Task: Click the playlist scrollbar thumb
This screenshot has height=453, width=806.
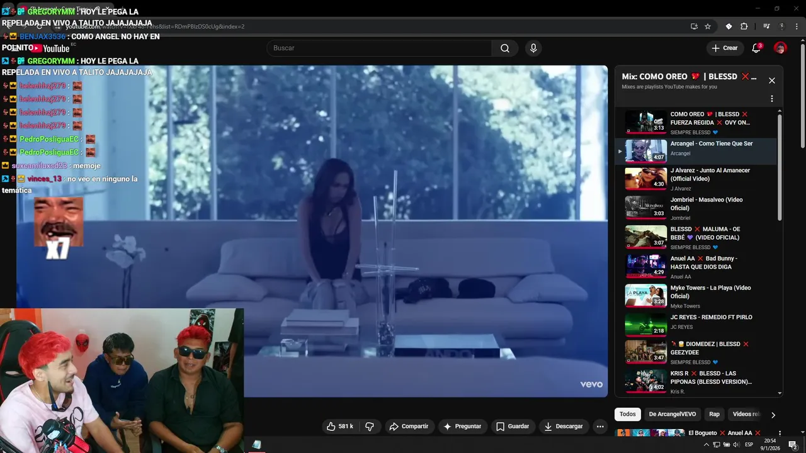Action: pos(780,167)
